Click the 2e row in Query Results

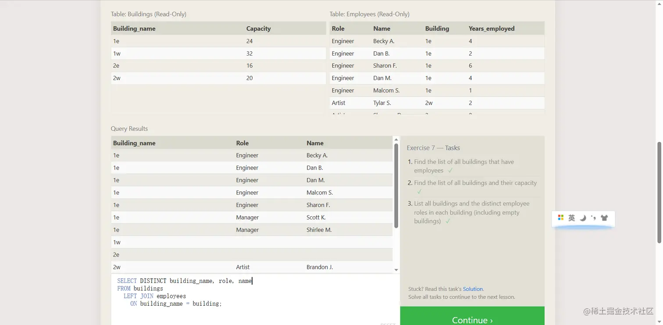pyautogui.click(x=252, y=255)
